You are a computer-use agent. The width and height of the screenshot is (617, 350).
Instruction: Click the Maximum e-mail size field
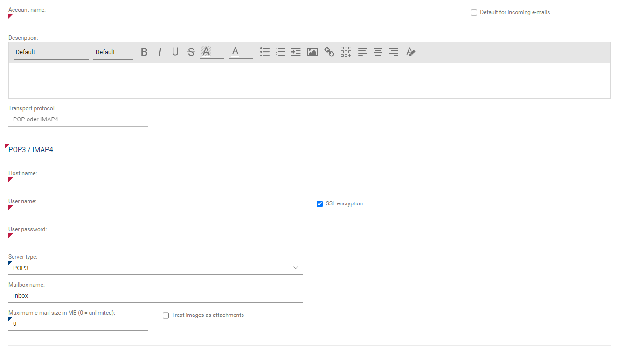[x=78, y=324]
